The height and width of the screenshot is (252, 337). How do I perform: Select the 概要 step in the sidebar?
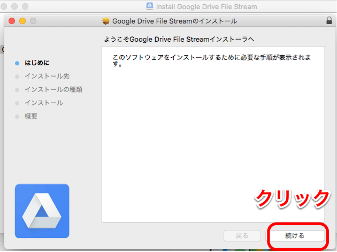coord(31,116)
